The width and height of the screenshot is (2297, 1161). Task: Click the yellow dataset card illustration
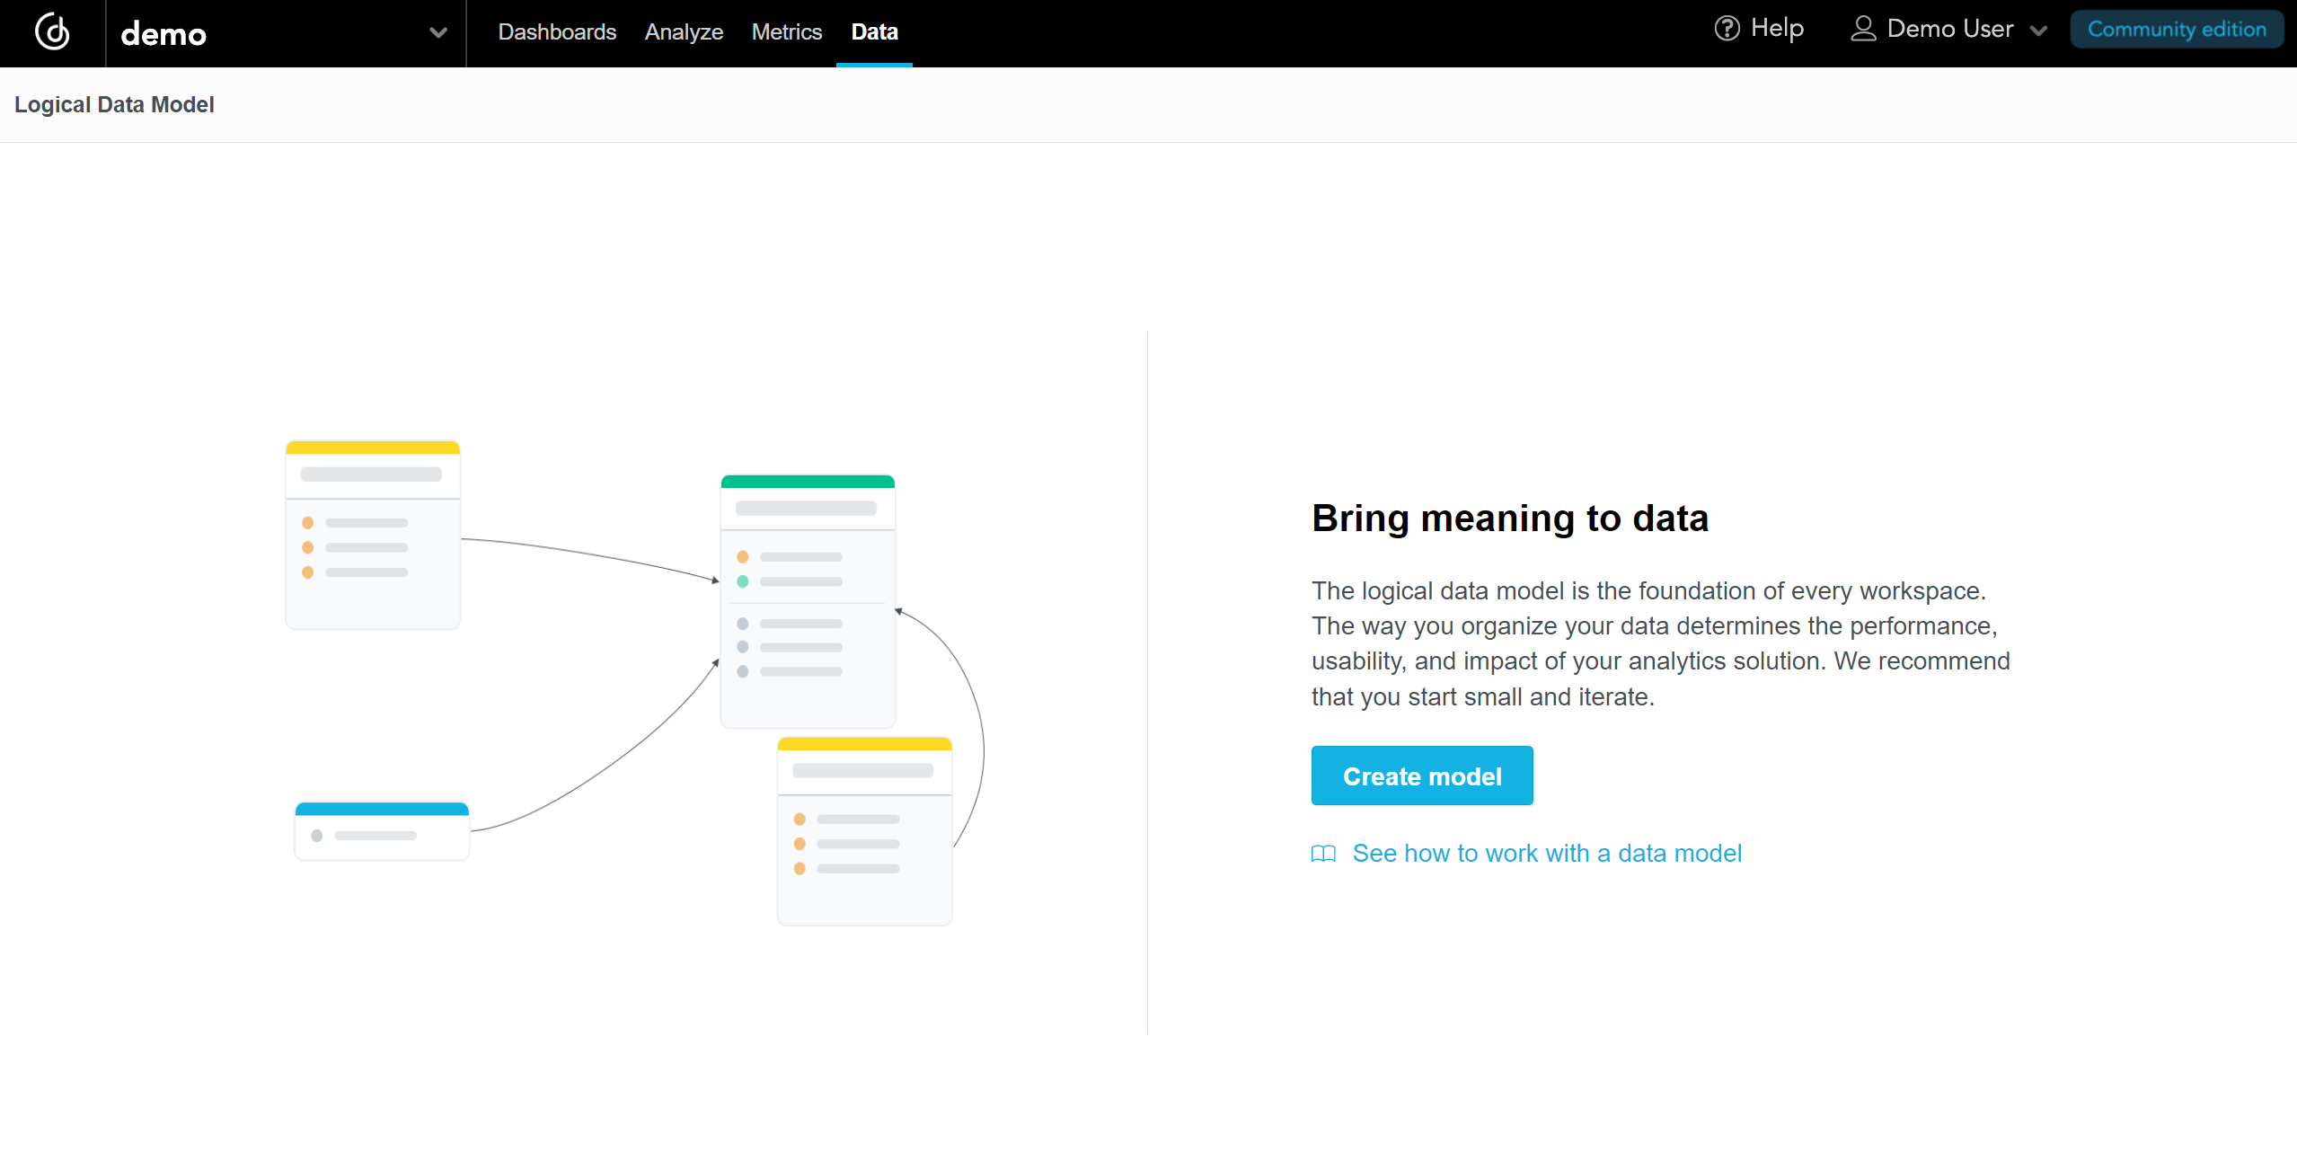pos(373,535)
